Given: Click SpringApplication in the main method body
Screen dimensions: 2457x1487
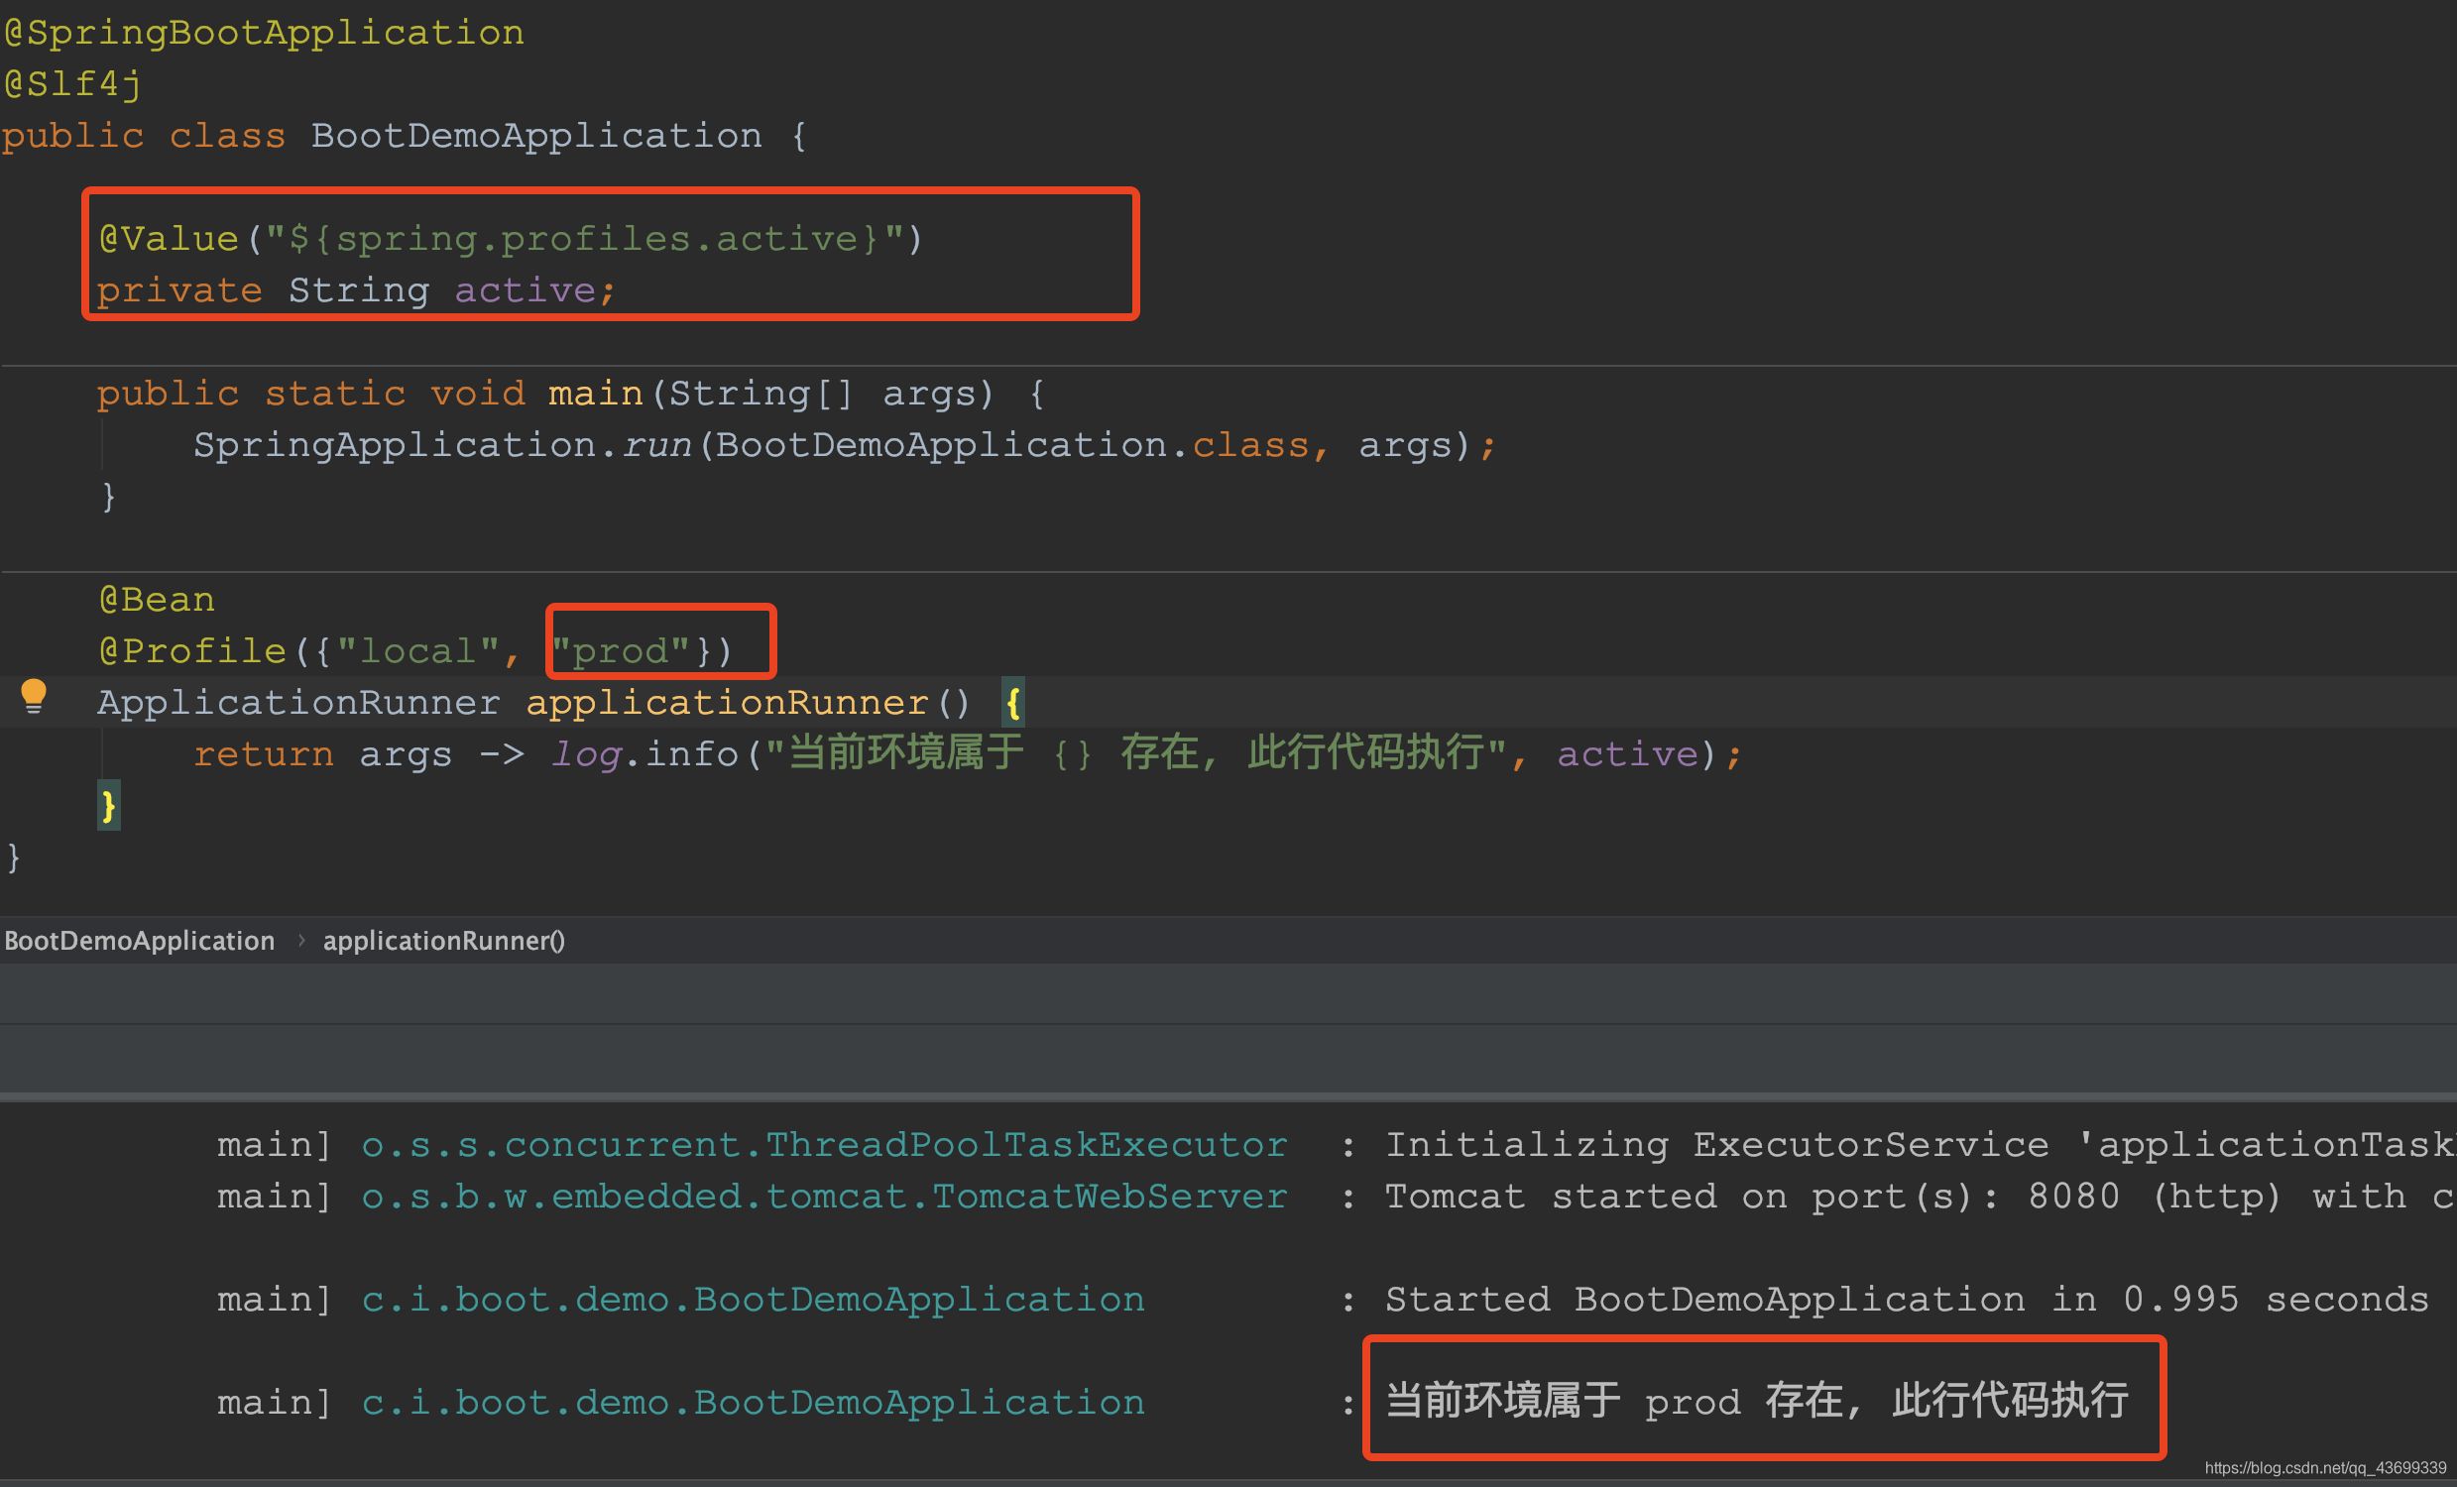Looking at the screenshot, I should (x=396, y=445).
